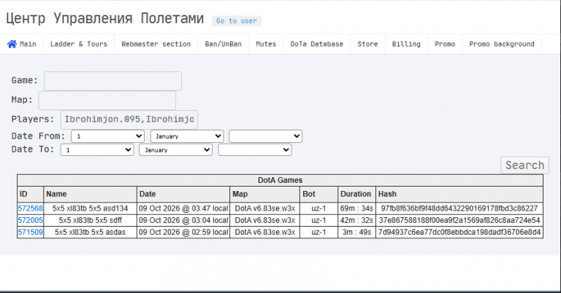Expand the Date To month dropdown
This screenshot has width=561, height=293.
tap(175, 150)
